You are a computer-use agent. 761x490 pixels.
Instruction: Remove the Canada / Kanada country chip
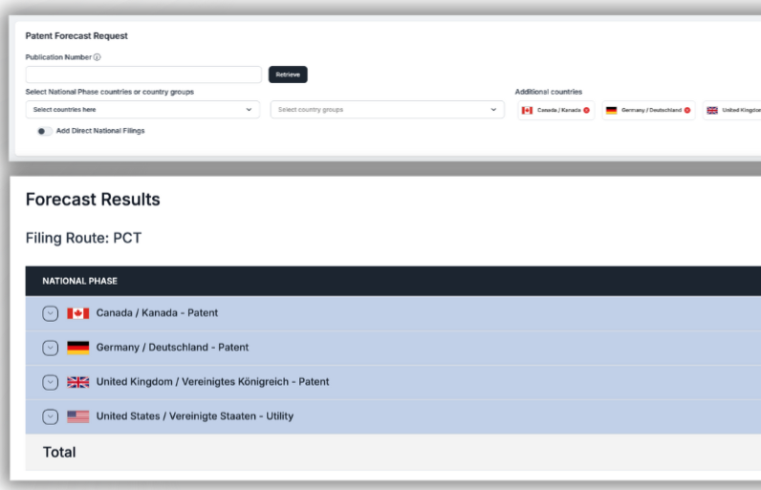point(586,110)
